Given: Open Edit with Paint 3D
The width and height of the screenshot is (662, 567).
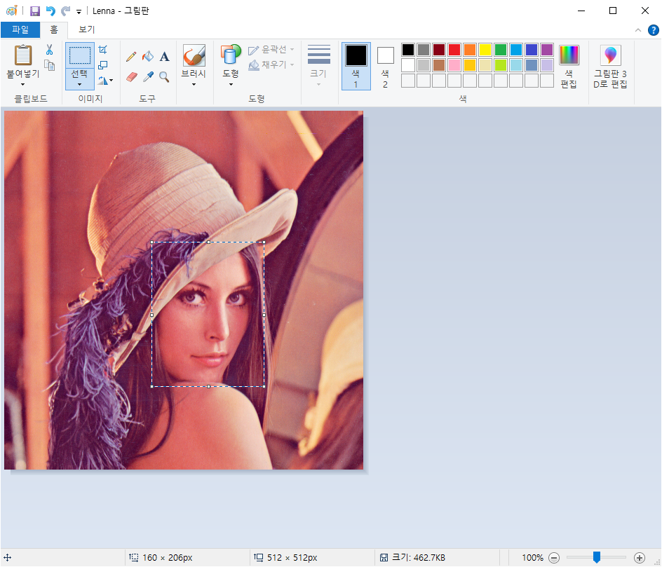Looking at the screenshot, I should (x=610, y=55).
